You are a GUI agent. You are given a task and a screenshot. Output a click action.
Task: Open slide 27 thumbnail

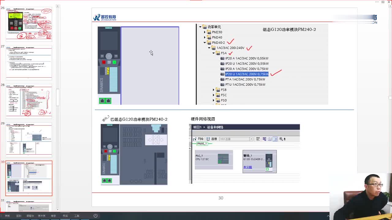click(29, 63)
